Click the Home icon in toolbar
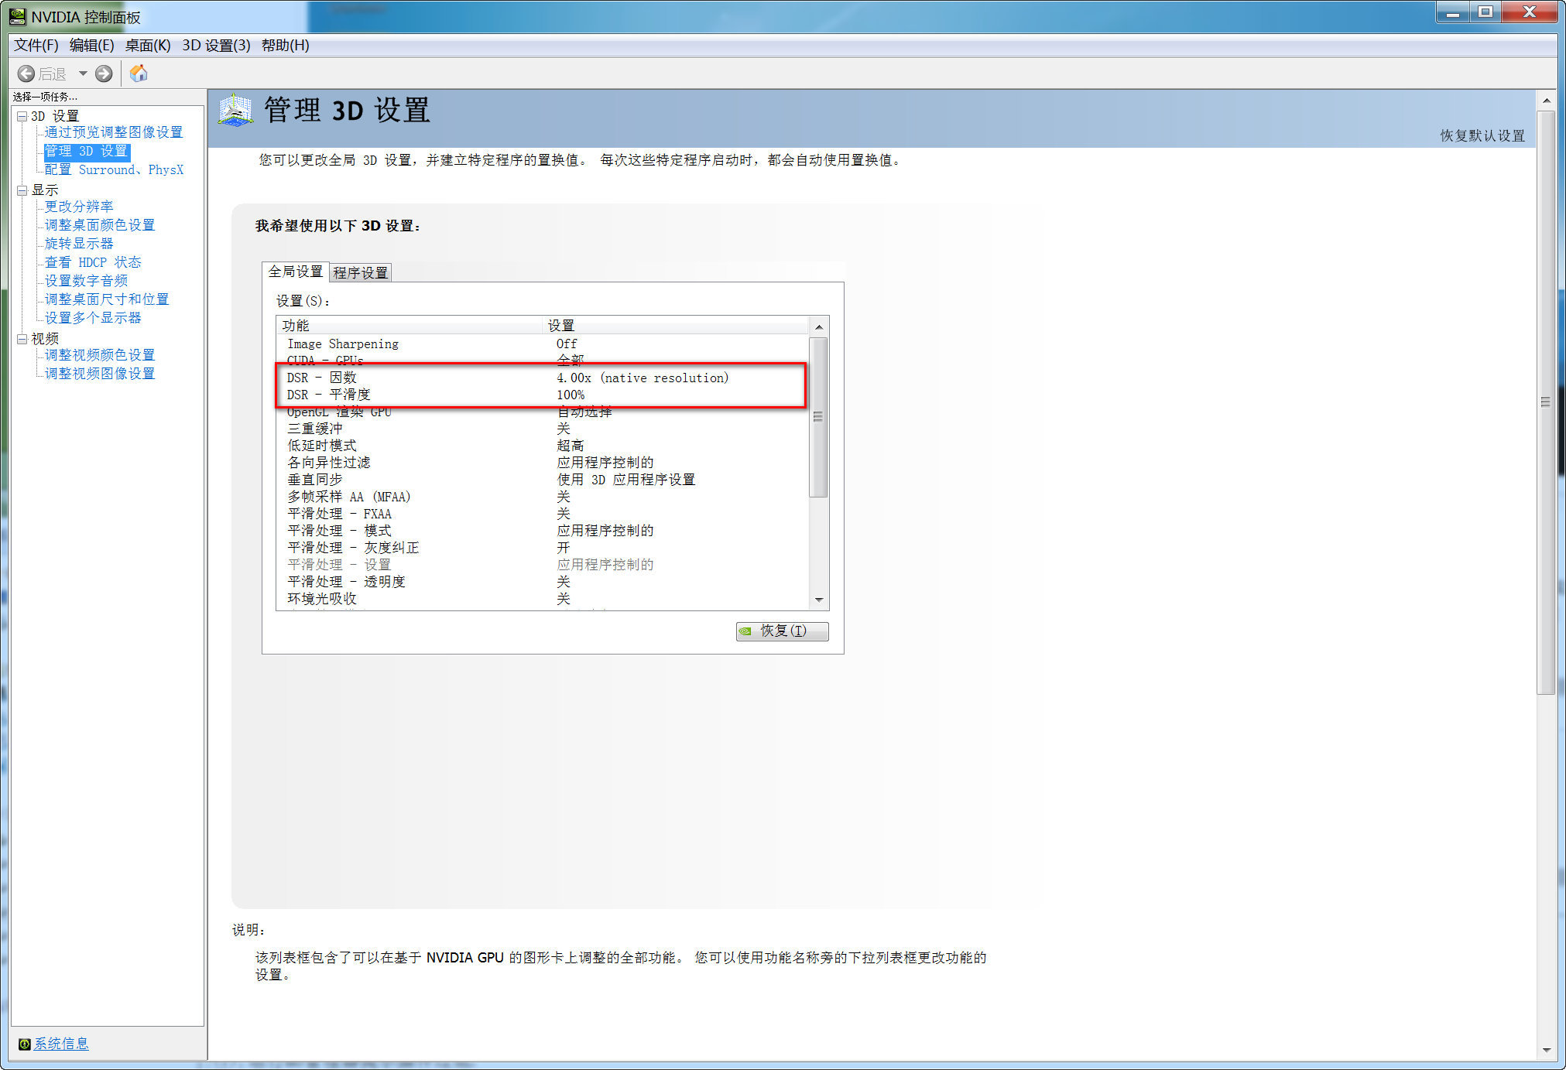 (139, 73)
